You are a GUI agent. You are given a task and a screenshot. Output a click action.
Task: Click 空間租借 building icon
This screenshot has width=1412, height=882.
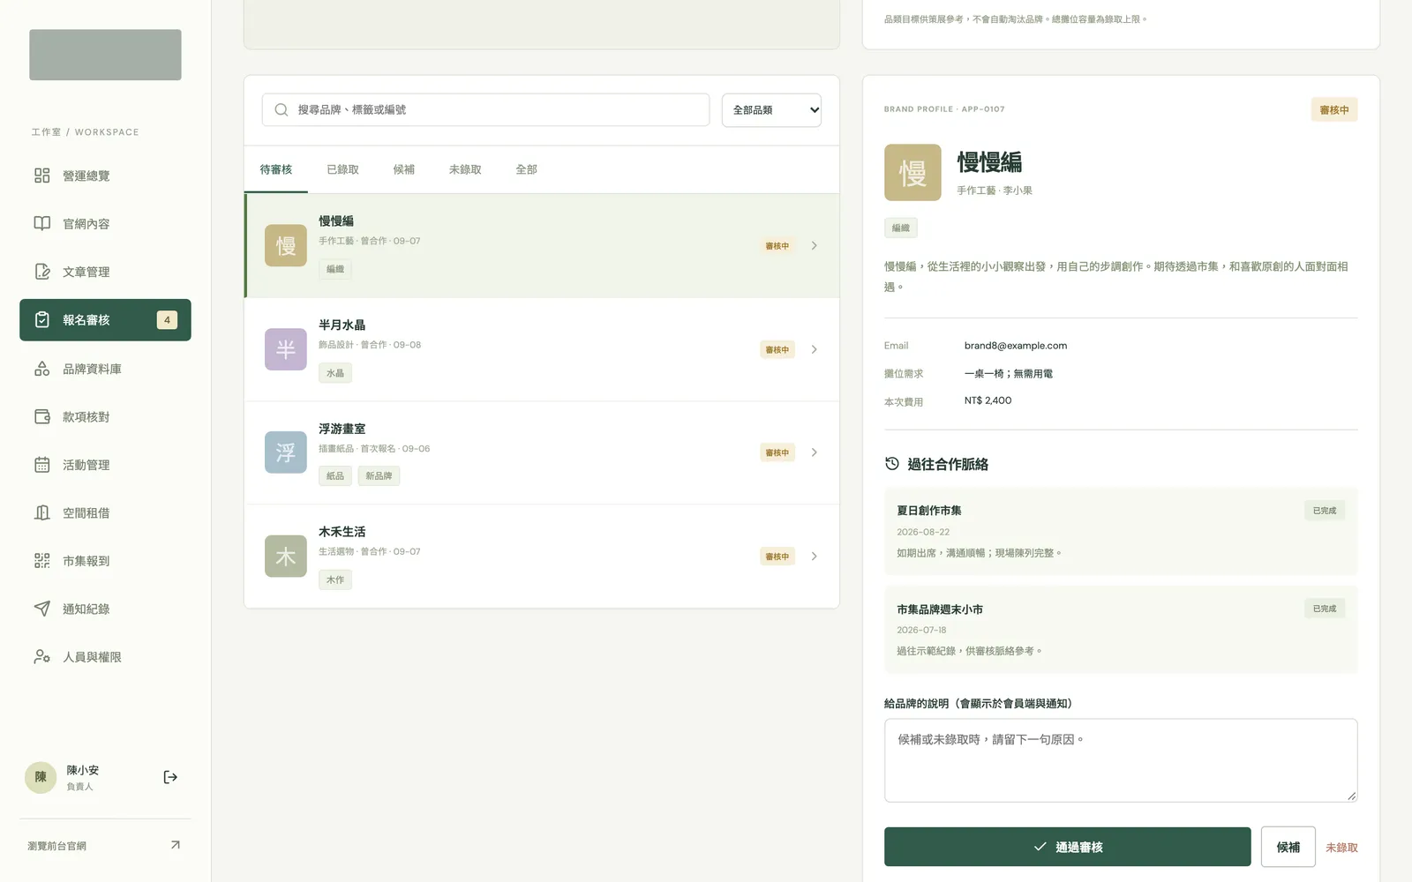pyautogui.click(x=41, y=512)
